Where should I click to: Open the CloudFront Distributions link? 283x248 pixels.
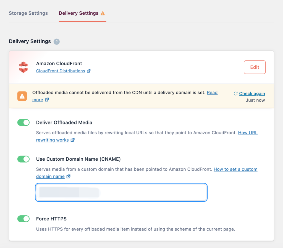pyautogui.click(x=61, y=71)
